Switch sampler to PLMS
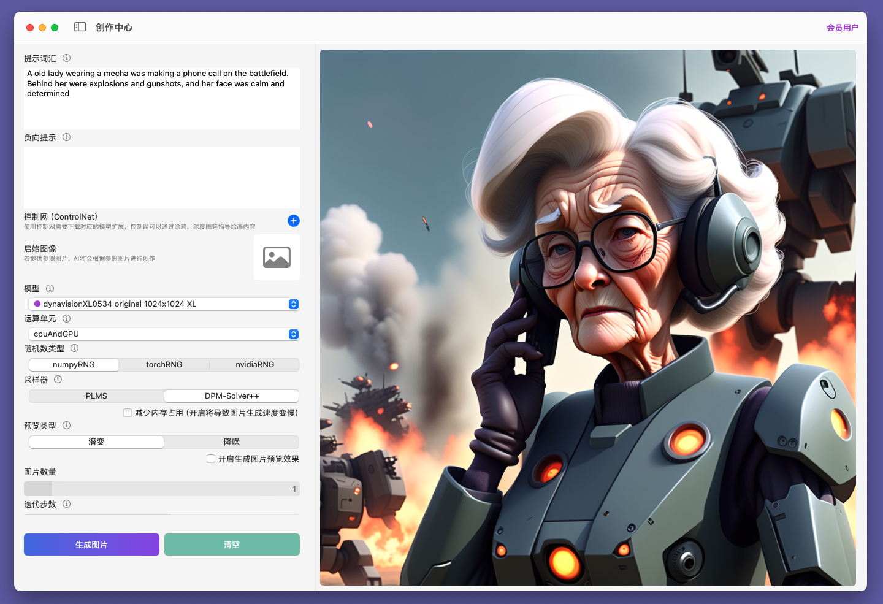Viewport: 883px width, 604px height. pyautogui.click(x=96, y=396)
